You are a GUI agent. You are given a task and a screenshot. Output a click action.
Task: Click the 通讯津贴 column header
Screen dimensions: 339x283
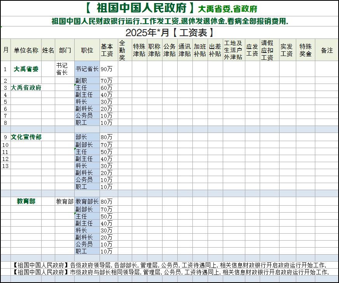point(185,50)
